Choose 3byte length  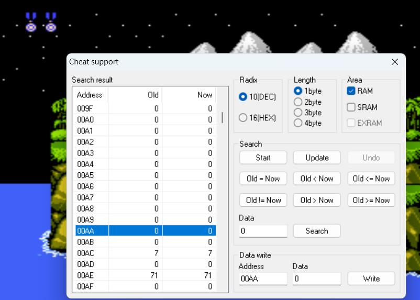307,113
